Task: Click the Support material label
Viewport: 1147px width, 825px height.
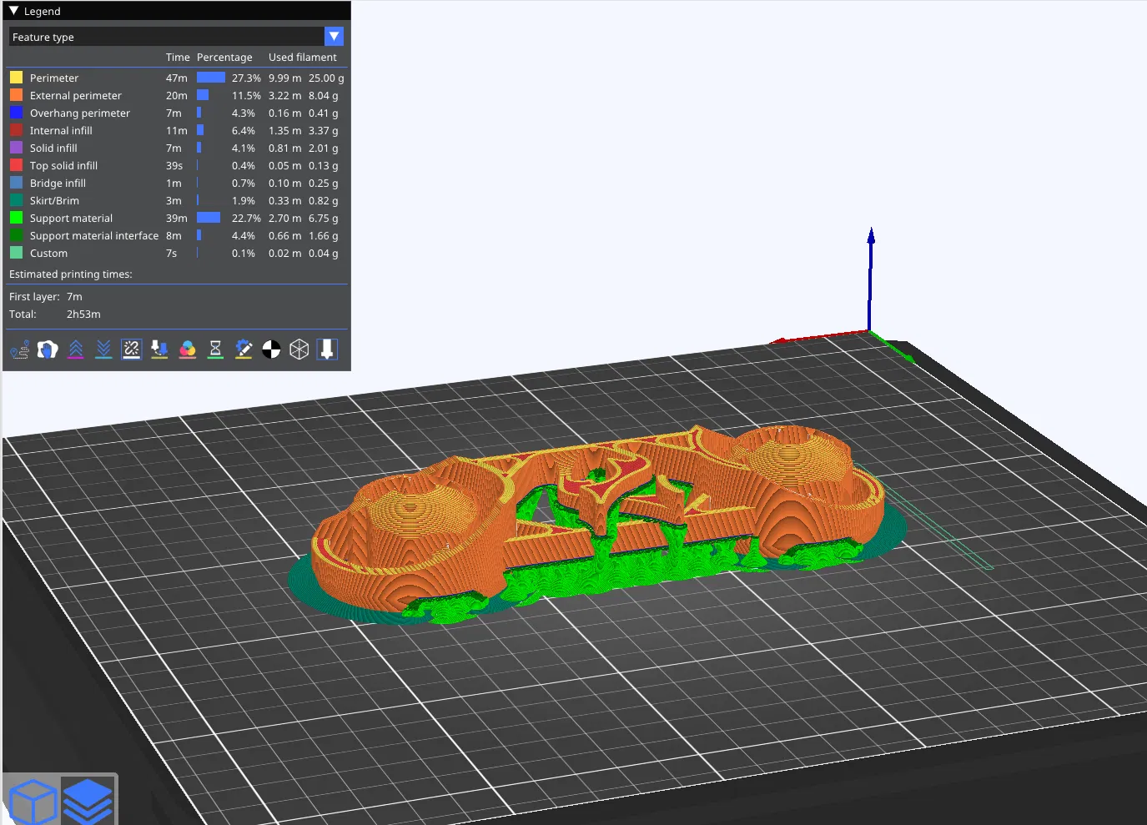Action: (x=71, y=219)
